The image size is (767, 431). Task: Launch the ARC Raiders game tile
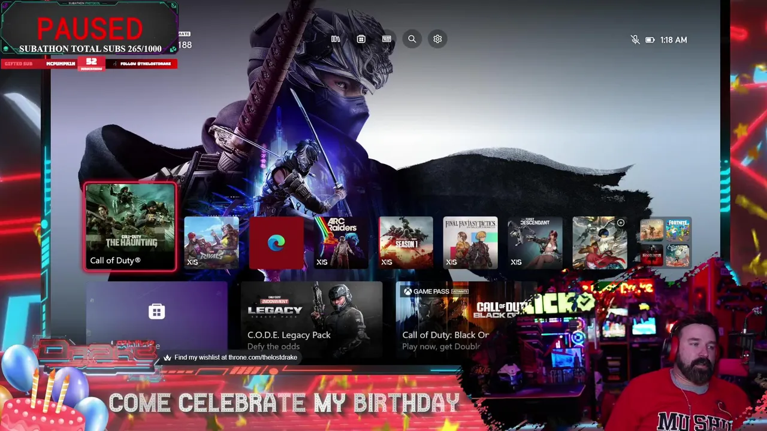coord(341,242)
